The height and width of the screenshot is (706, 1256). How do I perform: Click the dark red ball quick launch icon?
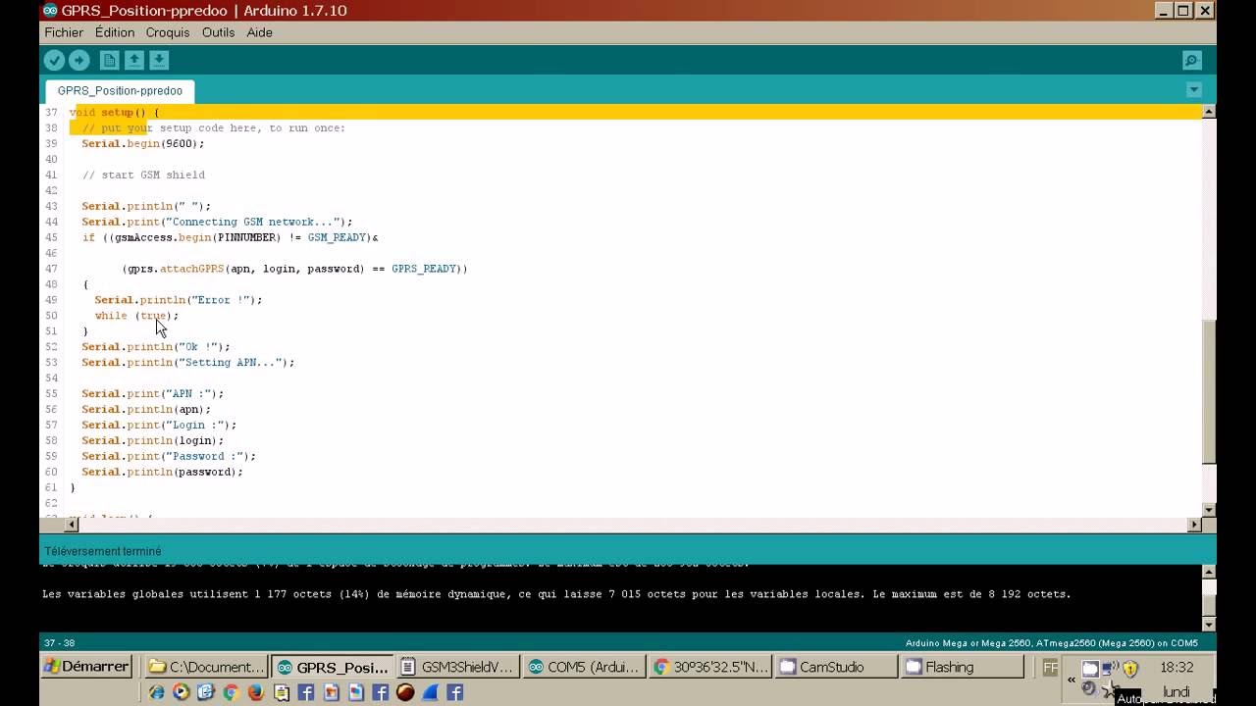pyautogui.click(x=405, y=692)
